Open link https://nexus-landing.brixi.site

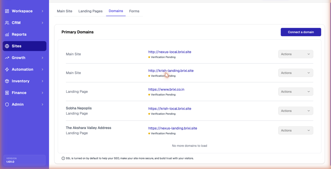click(173, 128)
